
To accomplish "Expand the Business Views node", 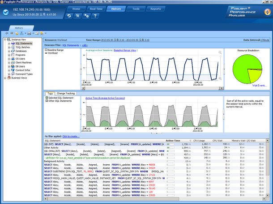I will click(5, 78).
